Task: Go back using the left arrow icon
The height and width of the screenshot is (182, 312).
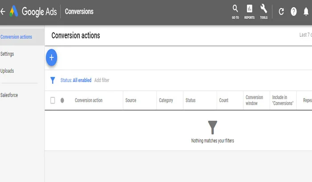Action: (x=3, y=12)
